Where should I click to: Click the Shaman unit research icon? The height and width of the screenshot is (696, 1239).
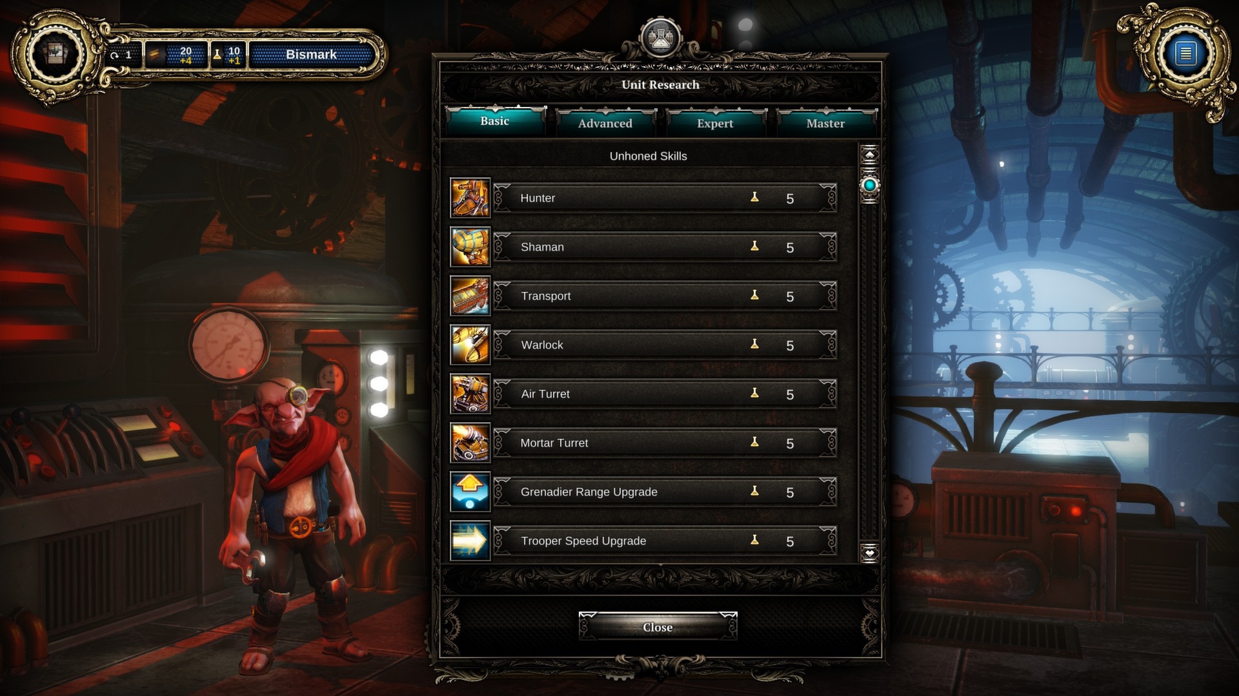click(470, 246)
